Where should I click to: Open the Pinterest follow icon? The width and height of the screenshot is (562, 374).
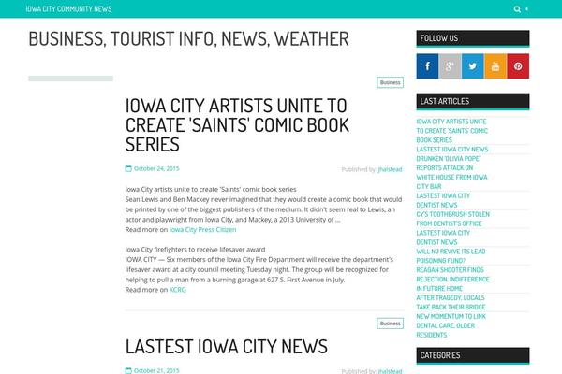[x=518, y=66]
